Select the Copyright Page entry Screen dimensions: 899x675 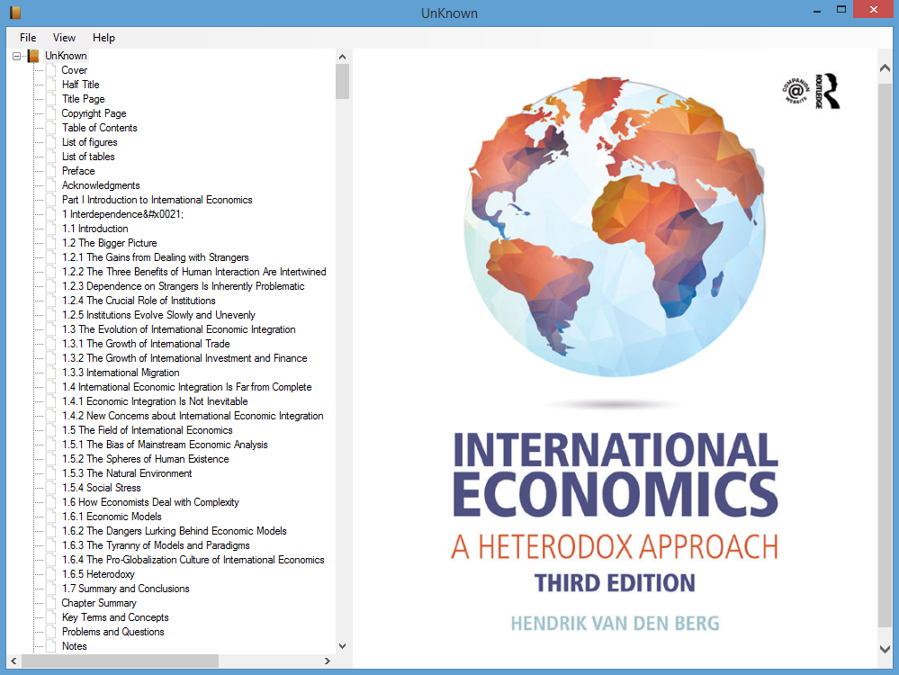click(94, 113)
